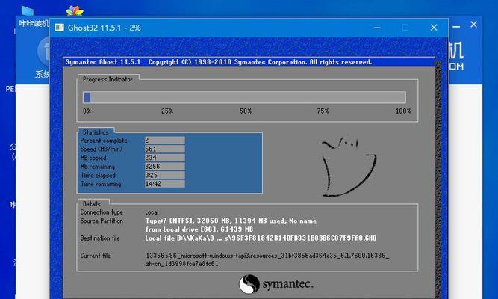Maximize the Ghost32 window
The image size is (498, 299).
pos(405,28)
